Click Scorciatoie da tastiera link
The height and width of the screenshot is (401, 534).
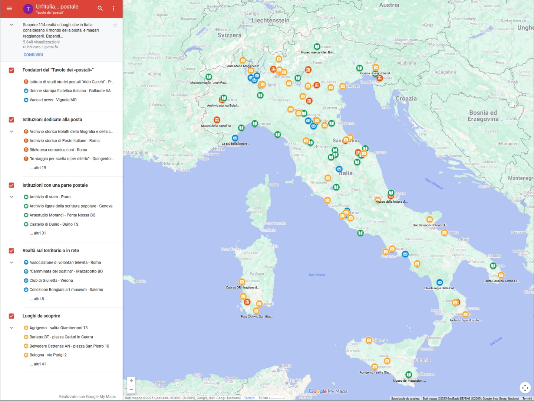click(x=405, y=399)
